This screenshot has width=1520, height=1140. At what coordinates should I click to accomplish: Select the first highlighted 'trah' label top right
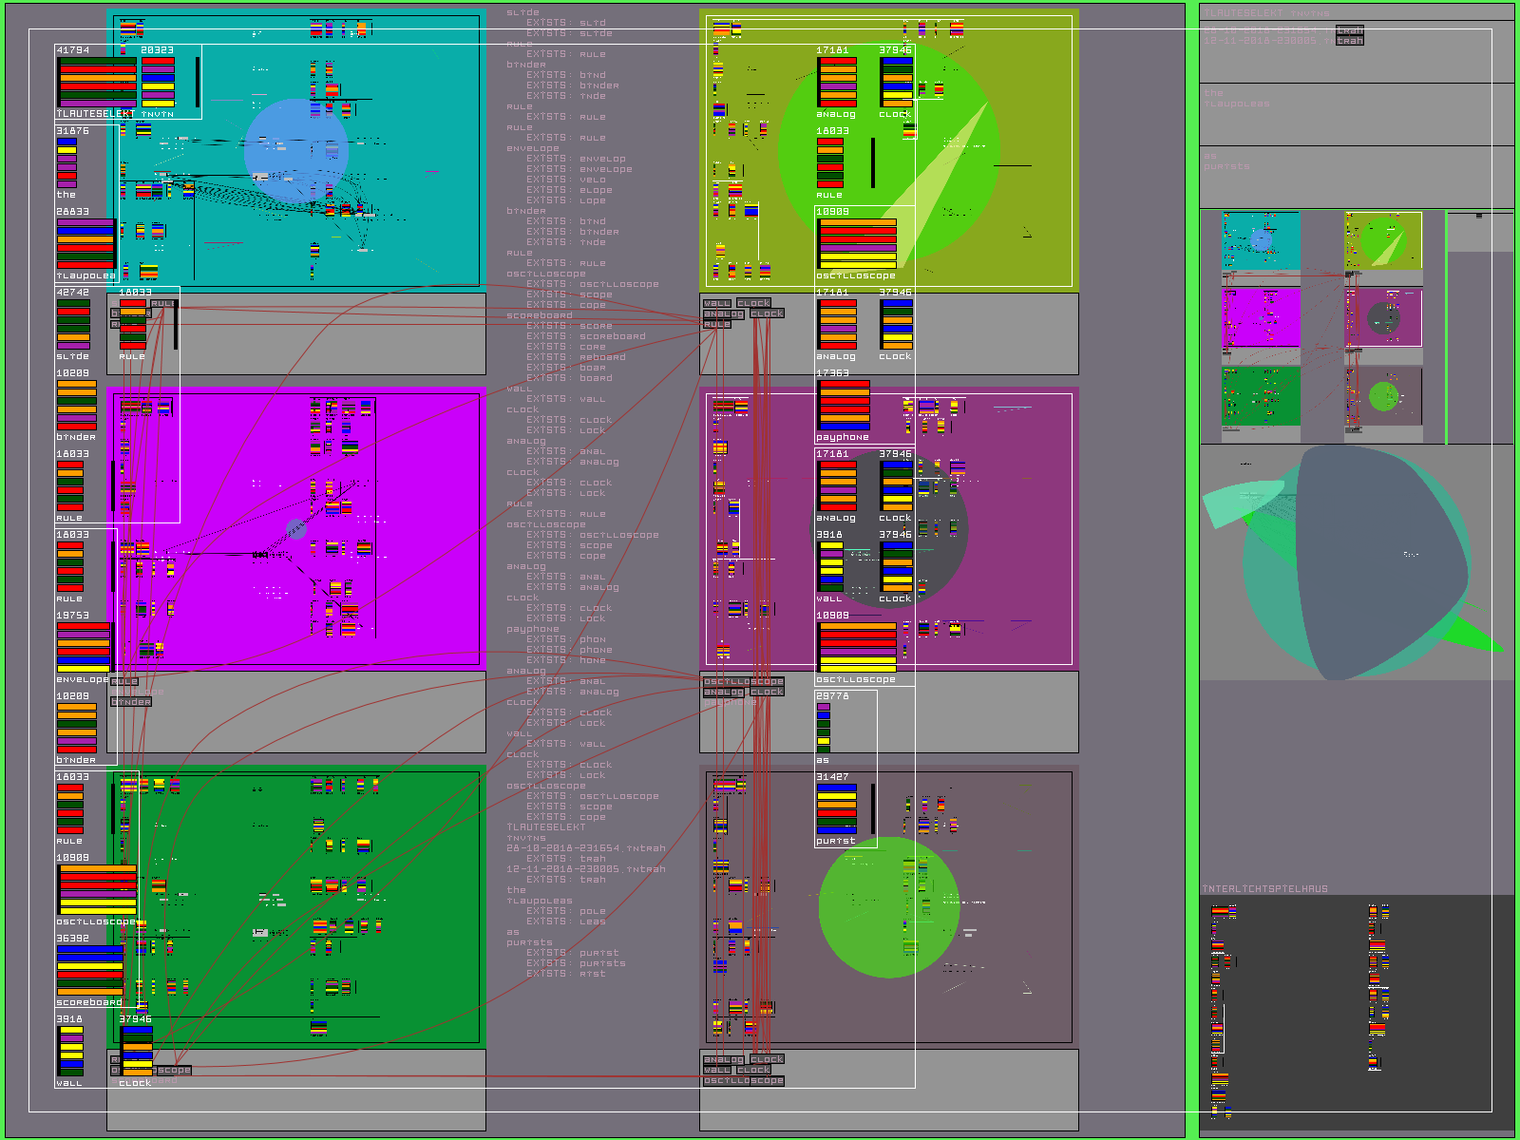(x=1349, y=30)
